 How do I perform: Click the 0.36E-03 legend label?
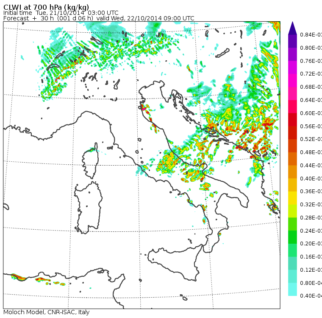pos(311,191)
